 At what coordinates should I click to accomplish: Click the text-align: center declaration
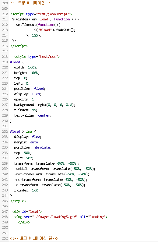click(33, 115)
